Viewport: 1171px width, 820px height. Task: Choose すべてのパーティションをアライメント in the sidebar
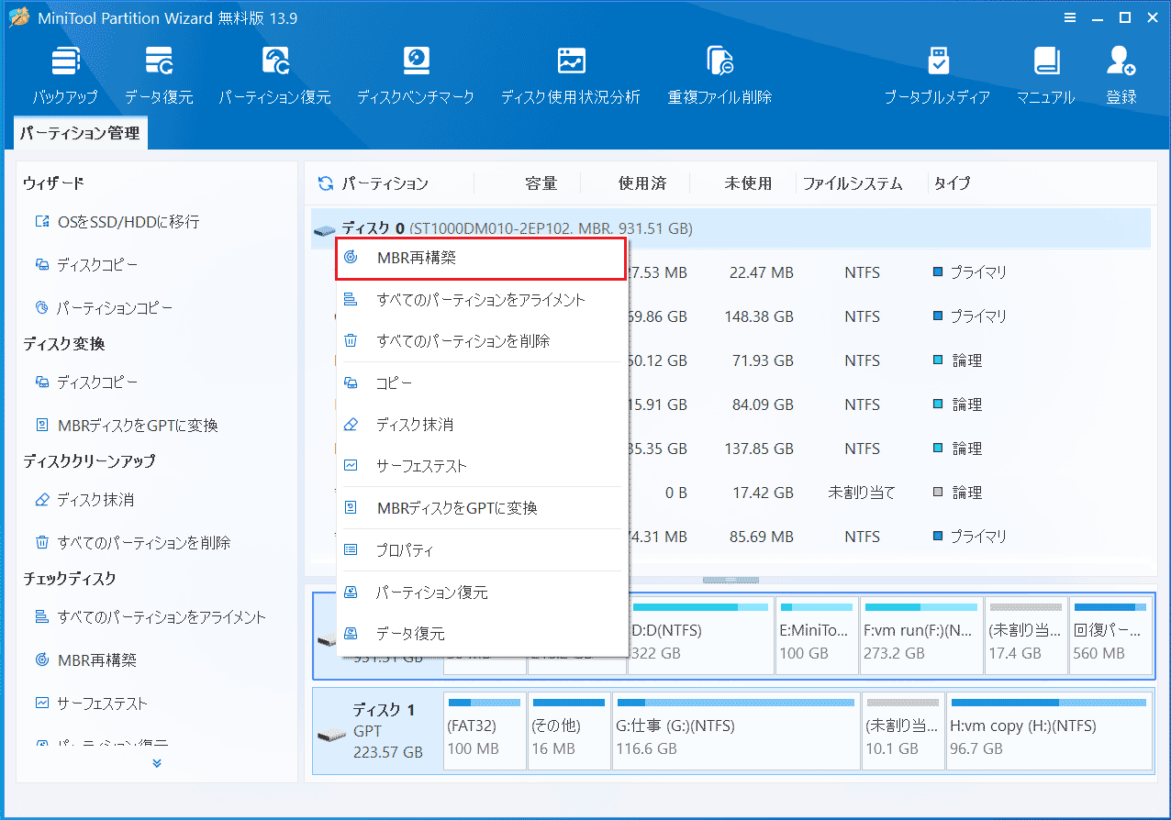tap(150, 617)
